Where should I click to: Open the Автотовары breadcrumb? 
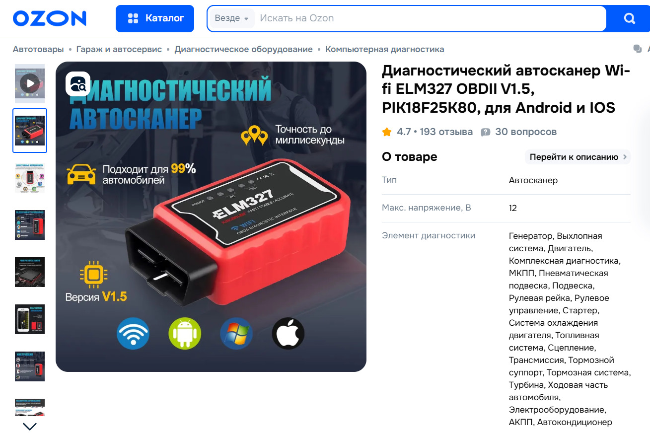(x=38, y=49)
